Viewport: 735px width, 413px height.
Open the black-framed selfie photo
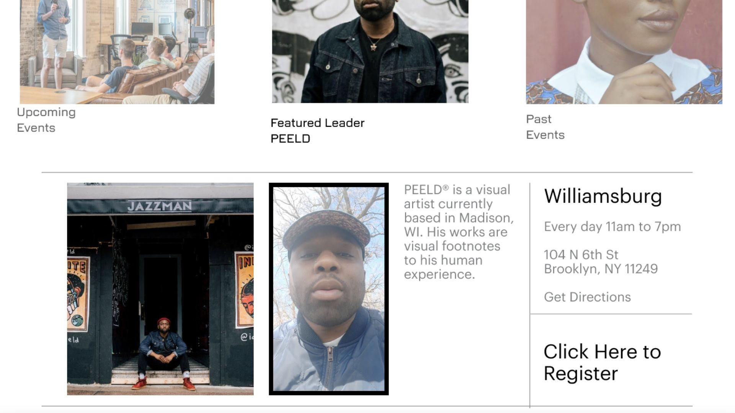(x=329, y=289)
